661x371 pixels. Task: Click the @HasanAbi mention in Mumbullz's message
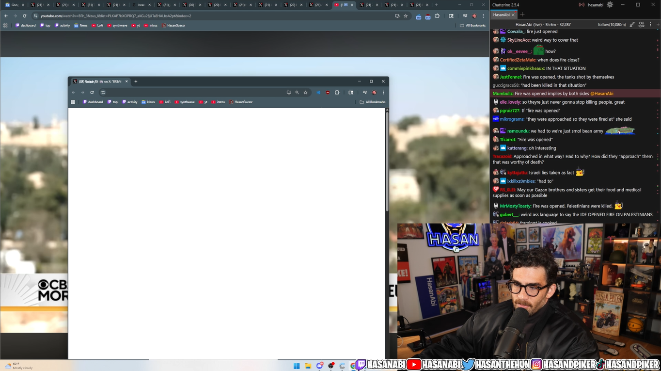click(601, 94)
